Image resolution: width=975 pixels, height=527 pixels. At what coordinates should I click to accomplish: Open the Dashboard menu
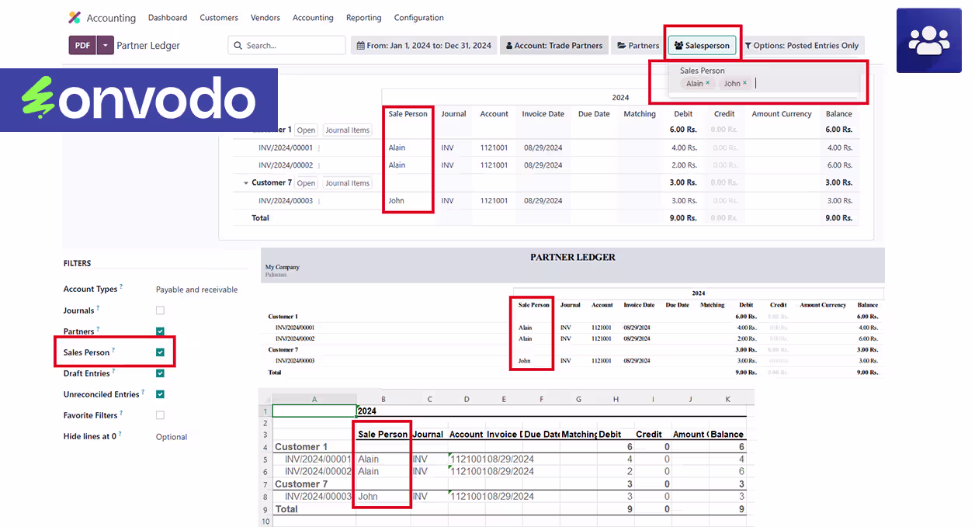(x=168, y=18)
